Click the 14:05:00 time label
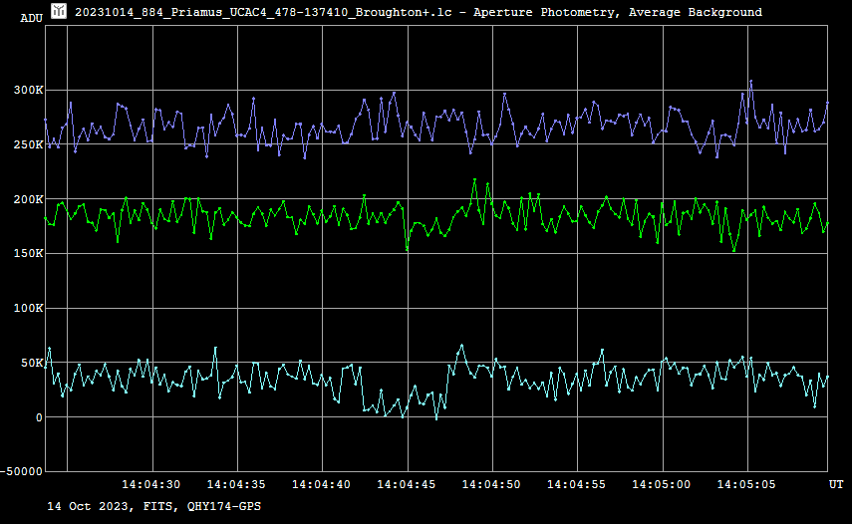852x524 pixels. tap(662, 484)
